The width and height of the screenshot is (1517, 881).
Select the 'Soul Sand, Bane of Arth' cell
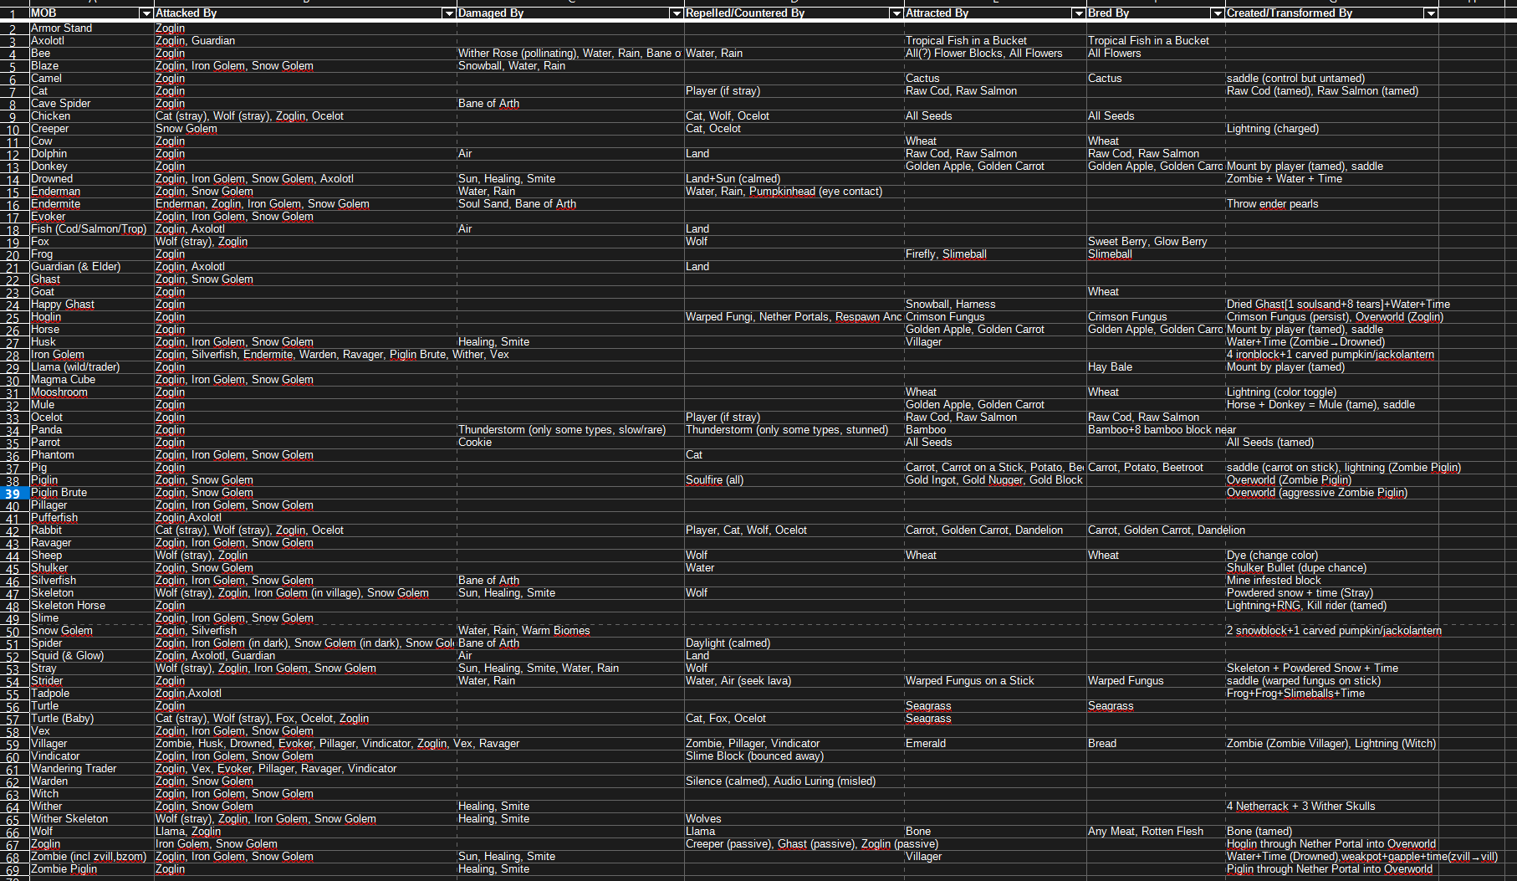[x=570, y=204]
